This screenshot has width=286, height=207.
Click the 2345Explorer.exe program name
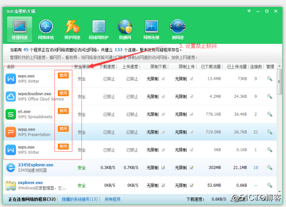coord(35,165)
